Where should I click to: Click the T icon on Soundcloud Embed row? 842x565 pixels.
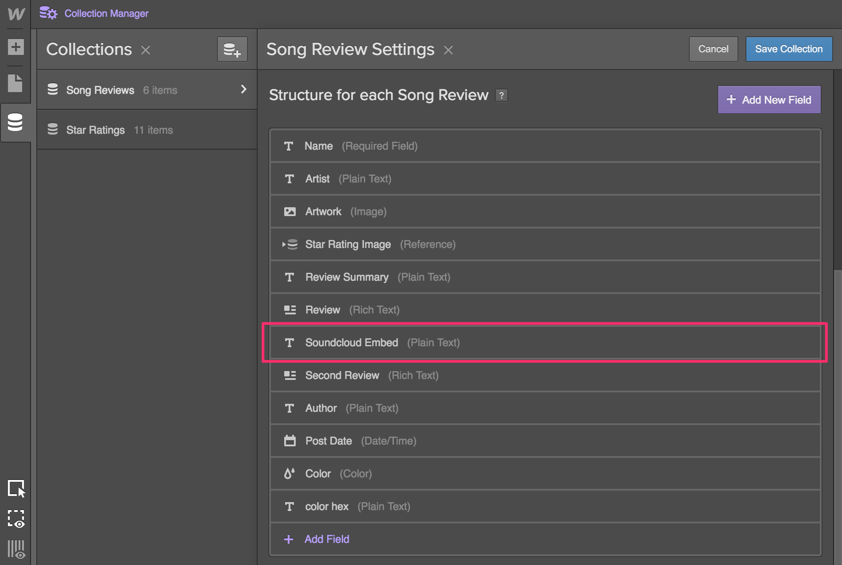pyautogui.click(x=290, y=343)
